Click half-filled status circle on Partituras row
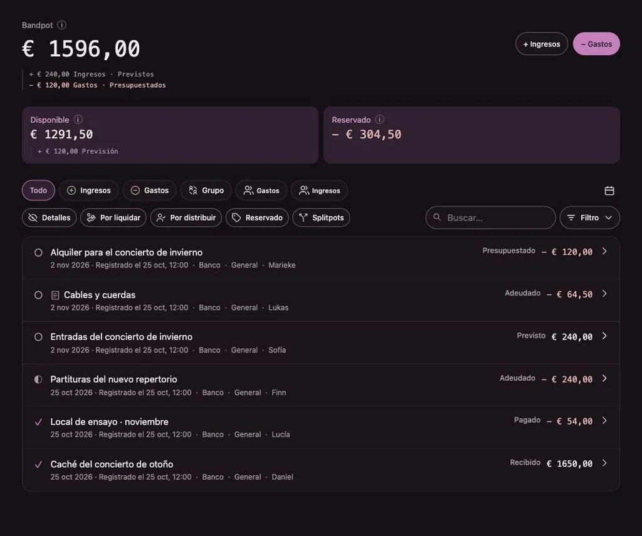 coord(38,379)
